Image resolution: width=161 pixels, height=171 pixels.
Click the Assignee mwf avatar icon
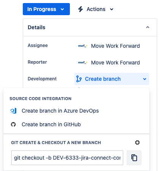coord(83,46)
